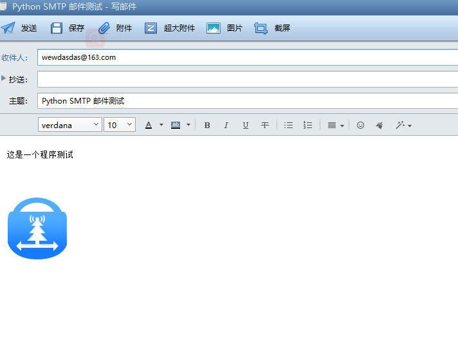This screenshot has height=363, width=458.
Task: Click the floppy disk Save icon
Action: point(57,28)
